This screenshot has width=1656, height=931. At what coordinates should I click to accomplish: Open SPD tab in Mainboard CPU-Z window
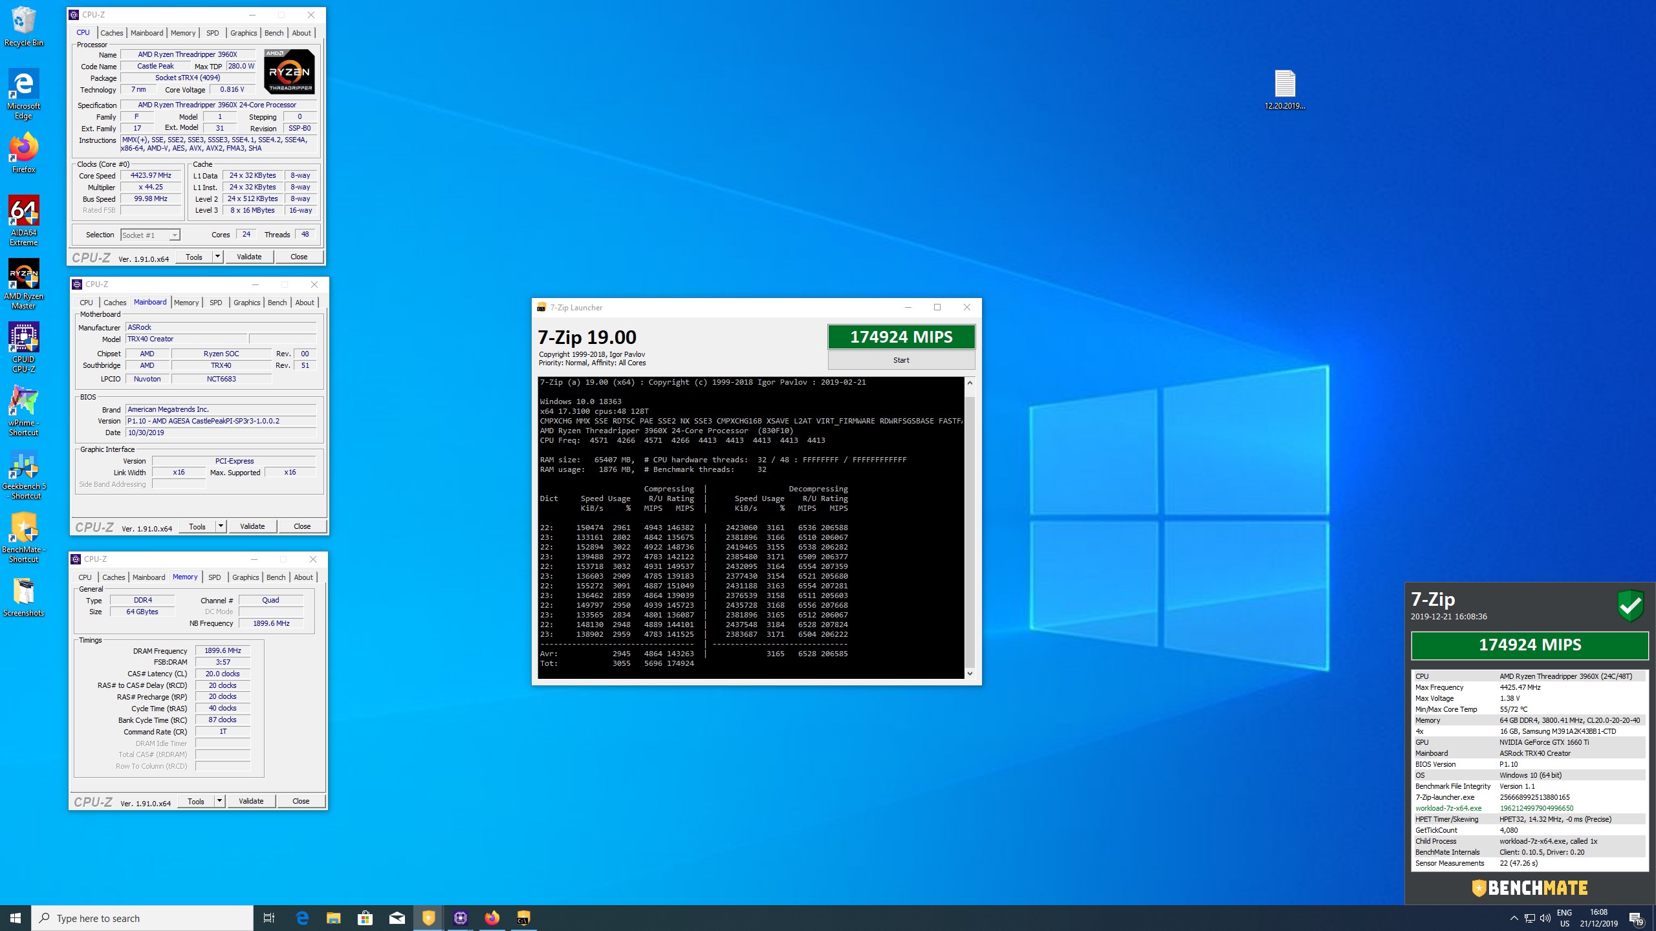(215, 303)
